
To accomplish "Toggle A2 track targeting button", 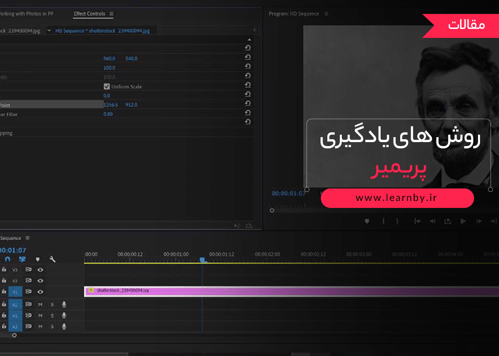I will (x=15, y=315).
